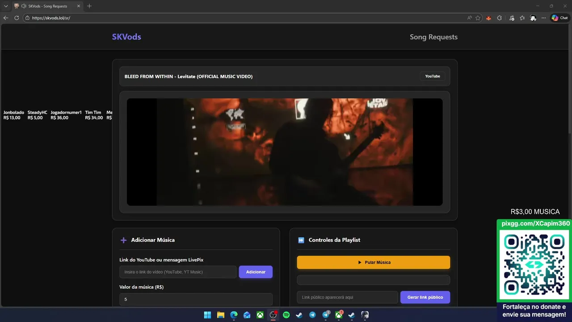Open the Favorites list icon
Image resolution: width=572 pixels, height=322 pixels.
pyautogui.click(x=522, y=18)
